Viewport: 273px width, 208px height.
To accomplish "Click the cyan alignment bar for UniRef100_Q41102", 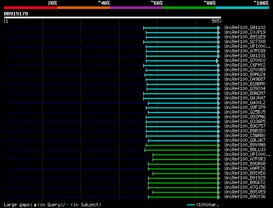I will click(181, 28).
